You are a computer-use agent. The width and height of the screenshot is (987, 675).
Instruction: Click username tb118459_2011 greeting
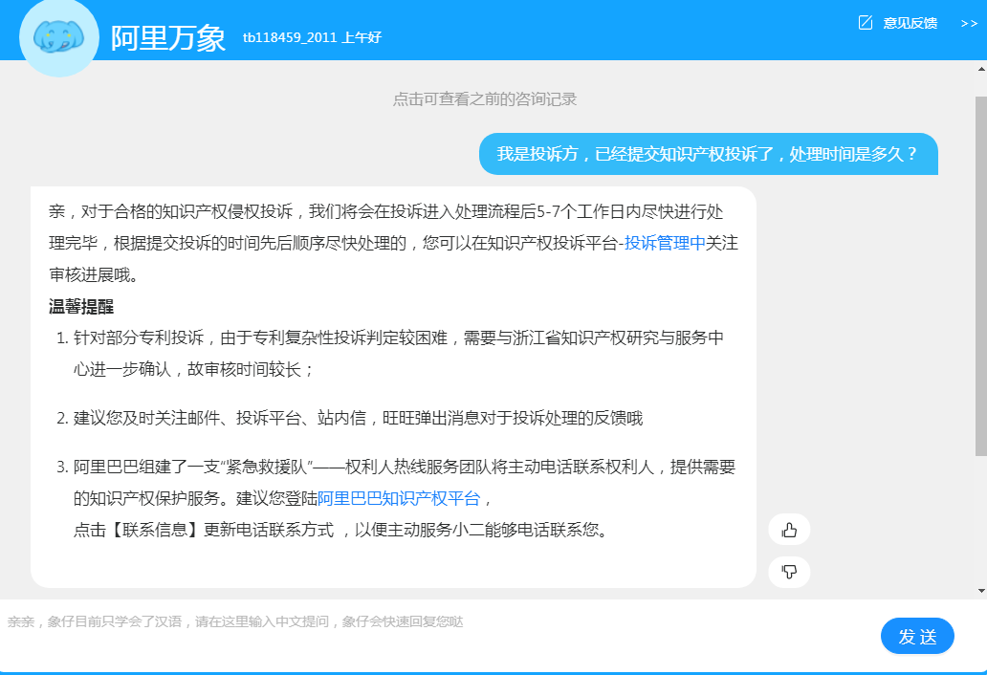click(312, 37)
